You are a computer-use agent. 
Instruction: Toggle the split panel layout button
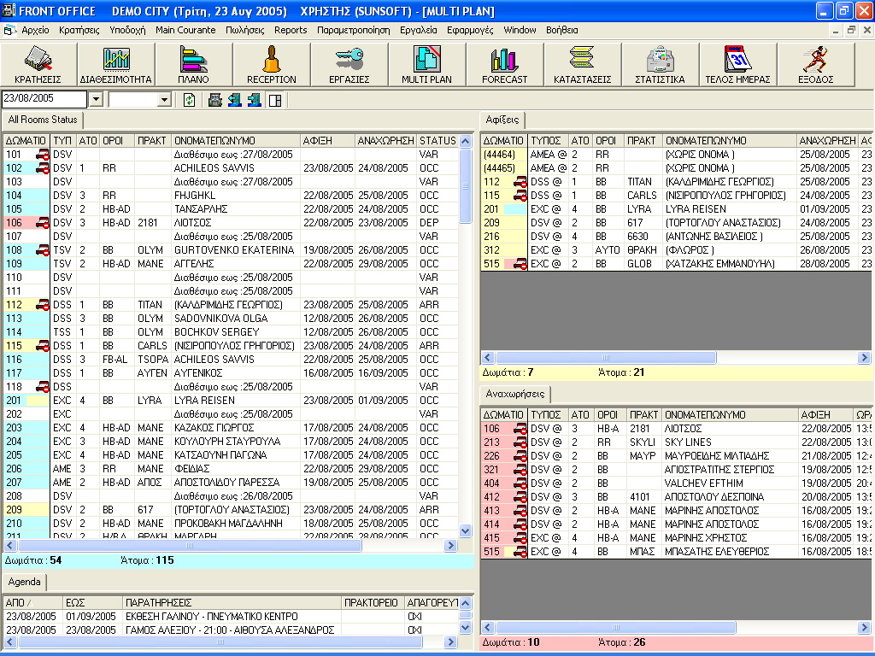274,100
